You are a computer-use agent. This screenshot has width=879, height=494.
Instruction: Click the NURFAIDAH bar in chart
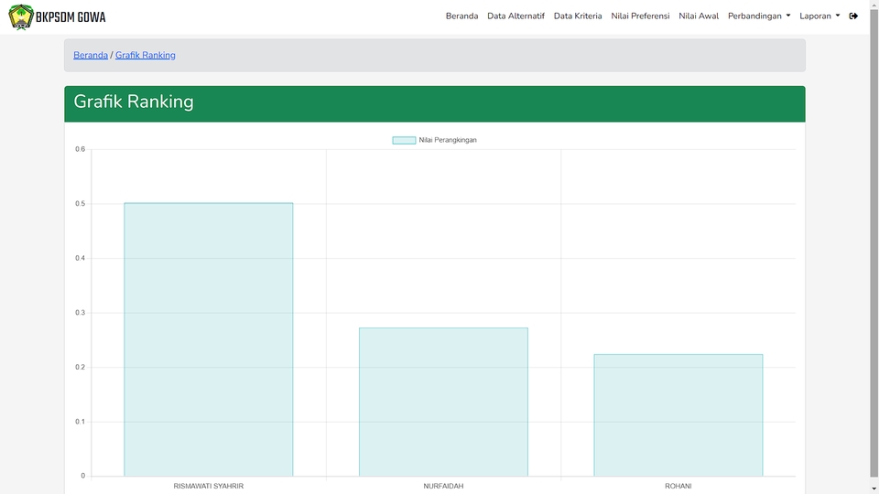[x=443, y=402]
